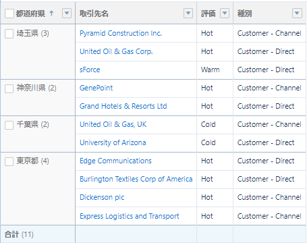Check the select-all checkbox in header
The height and width of the screenshot is (243, 307).
pos(9,13)
